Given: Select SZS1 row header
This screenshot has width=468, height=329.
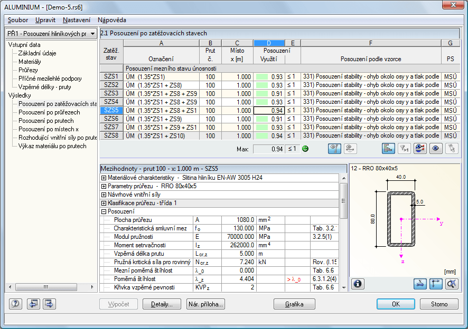Looking at the screenshot, I should click(111, 76).
